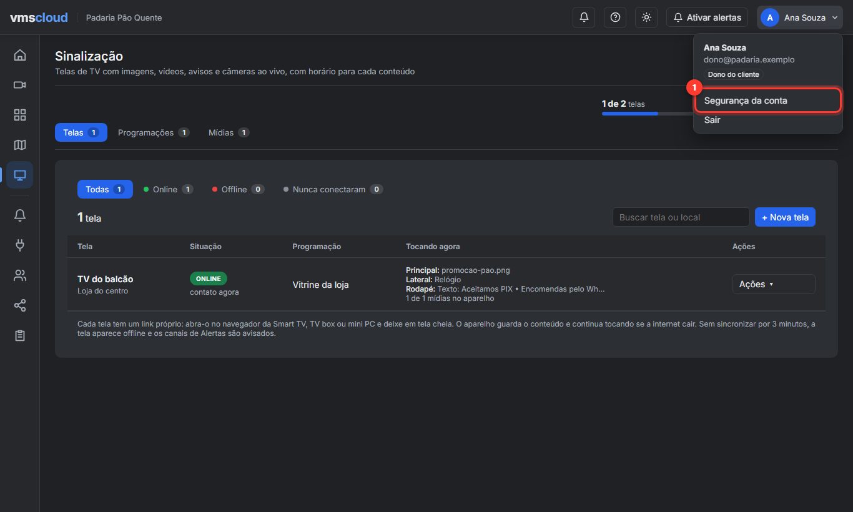Click the vmscloud logo
The image size is (853, 512).
[39, 17]
